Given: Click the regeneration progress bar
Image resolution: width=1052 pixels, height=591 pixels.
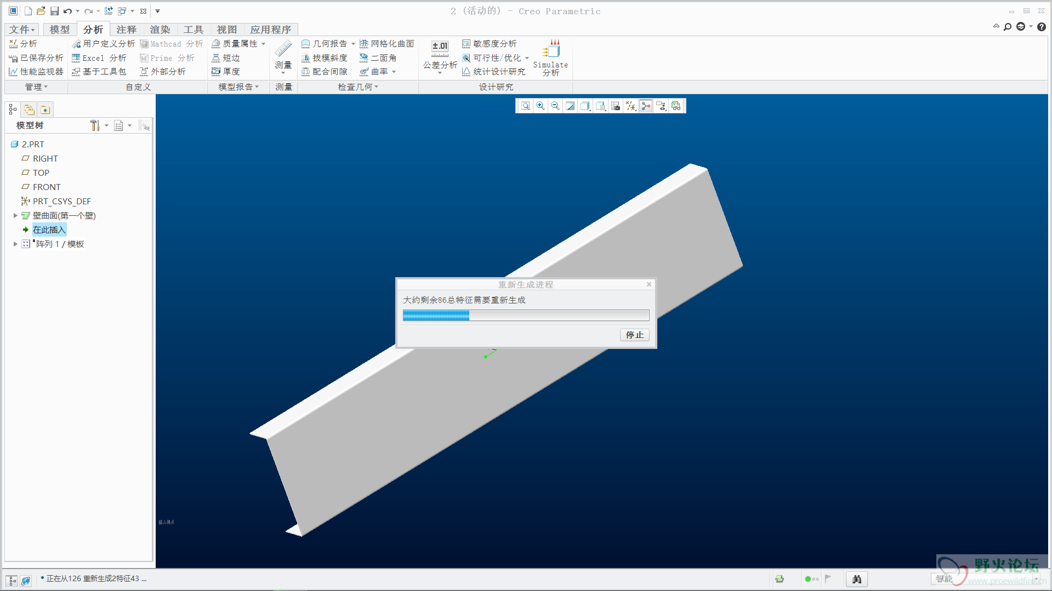Looking at the screenshot, I should coord(526,315).
